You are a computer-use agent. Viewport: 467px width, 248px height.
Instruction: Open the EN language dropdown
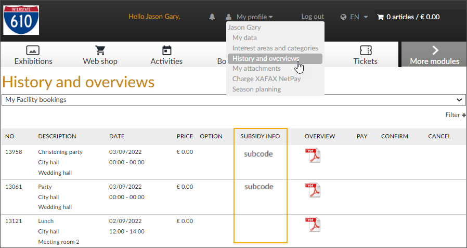pyautogui.click(x=359, y=17)
